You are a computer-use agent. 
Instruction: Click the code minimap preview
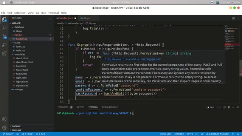pos(231,38)
